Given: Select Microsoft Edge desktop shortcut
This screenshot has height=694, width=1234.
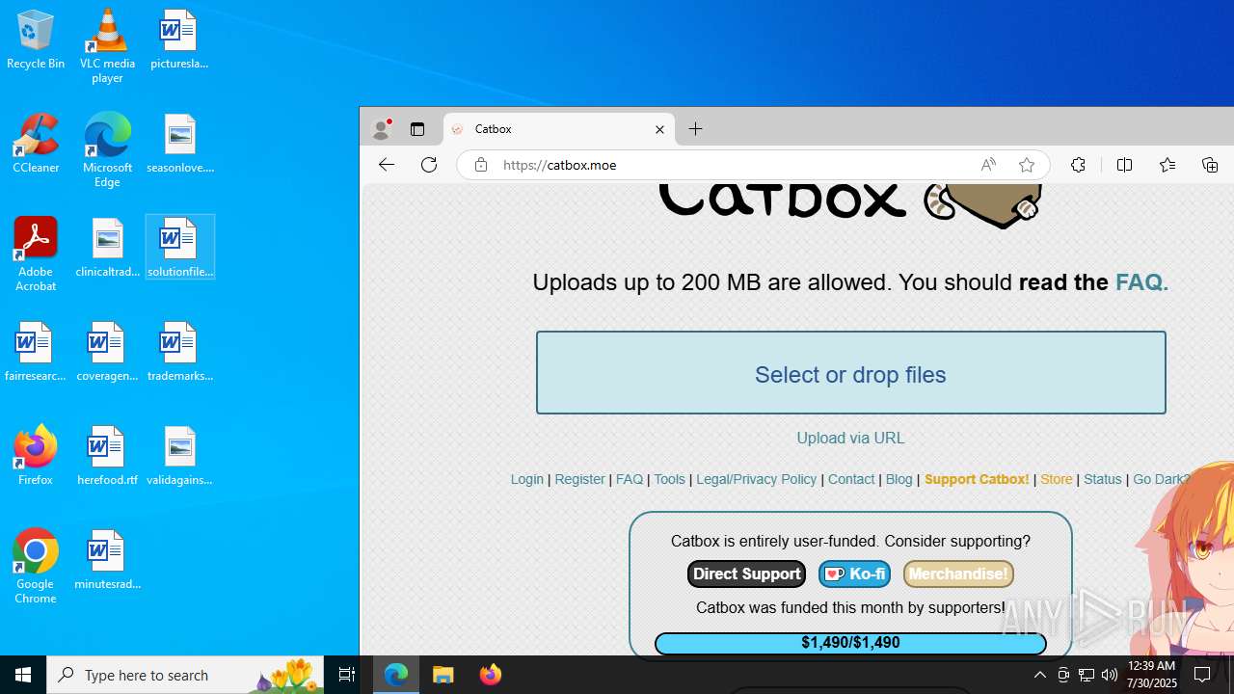Looking at the screenshot, I should 107,150.
